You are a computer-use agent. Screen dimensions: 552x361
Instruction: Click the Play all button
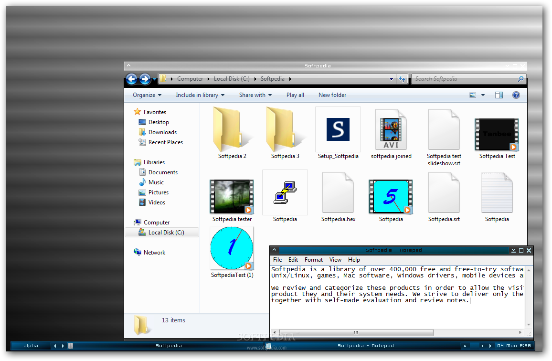[x=295, y=95]
